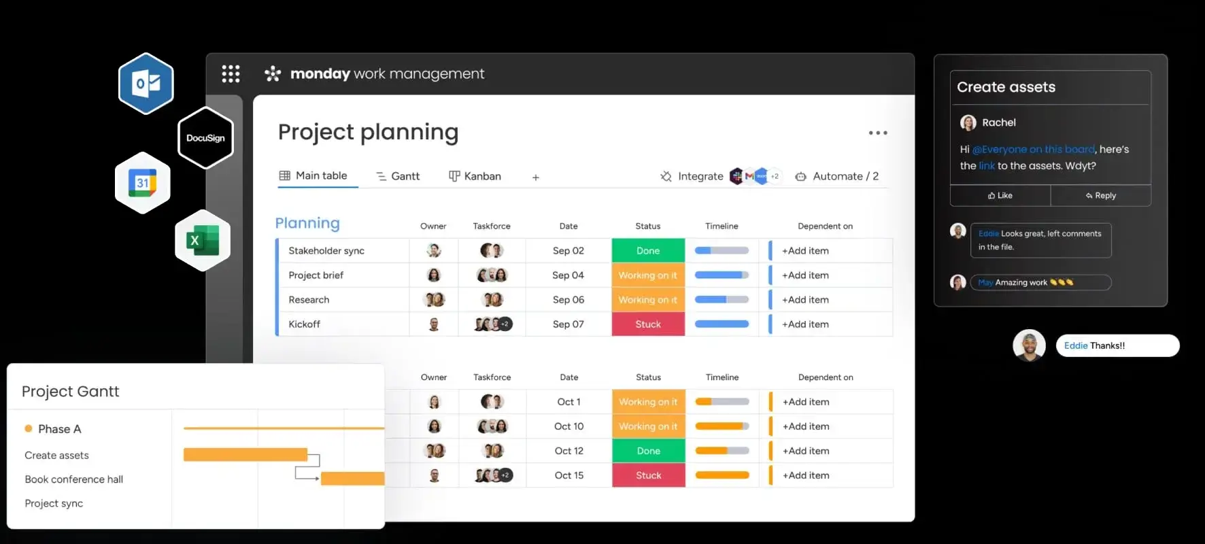Open the Project brief item name
The height and width of the screenshot is (544, 1205).
pos(316,275)
